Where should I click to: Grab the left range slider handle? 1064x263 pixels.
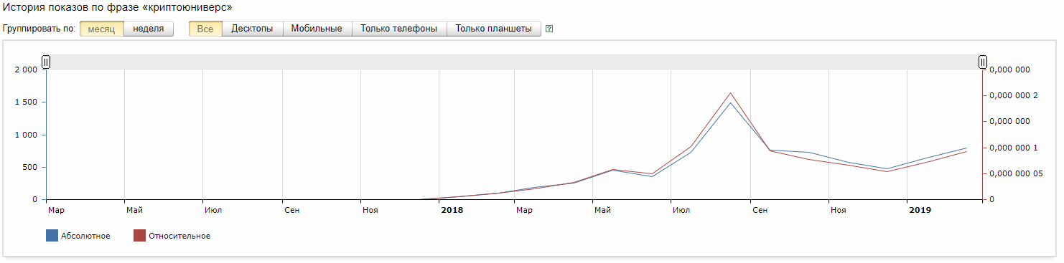[46, 62]
